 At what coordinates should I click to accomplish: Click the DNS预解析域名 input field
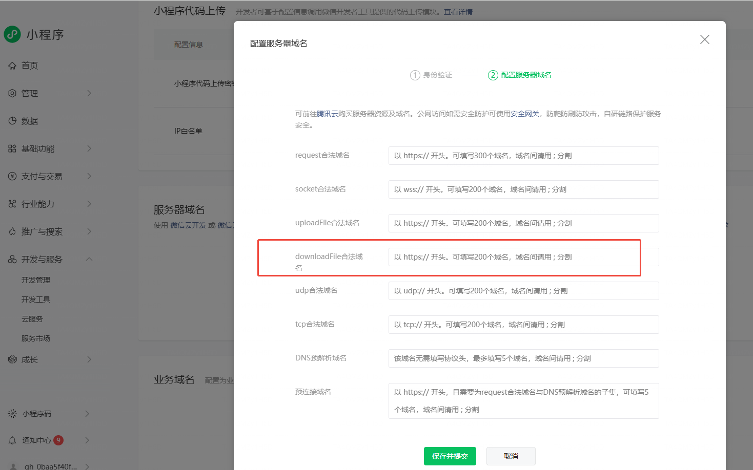coord(523,358)
